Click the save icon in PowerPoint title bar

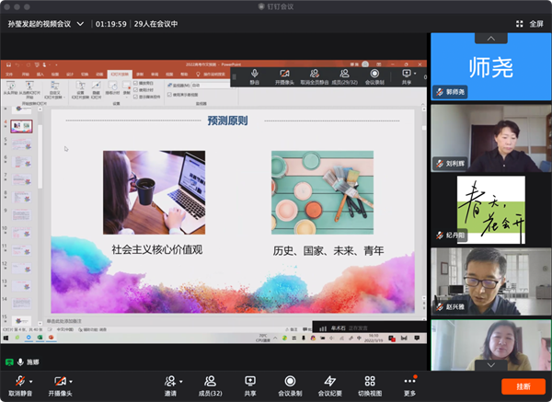coord(8,64)
